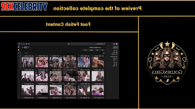
Task: Click the file list vertical scrollbar
Action: [20, 60]
